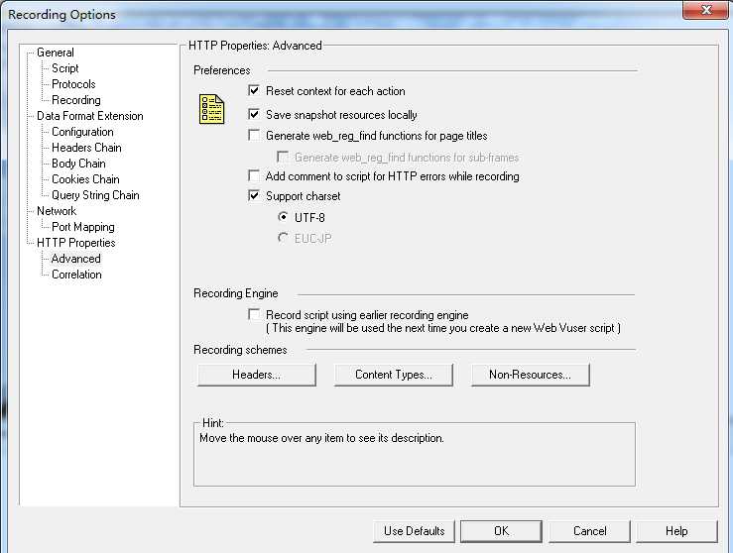The image size is (733, 553).
Task: Click the engine note about new Web Vuser script
Action: tap(443, 328)
